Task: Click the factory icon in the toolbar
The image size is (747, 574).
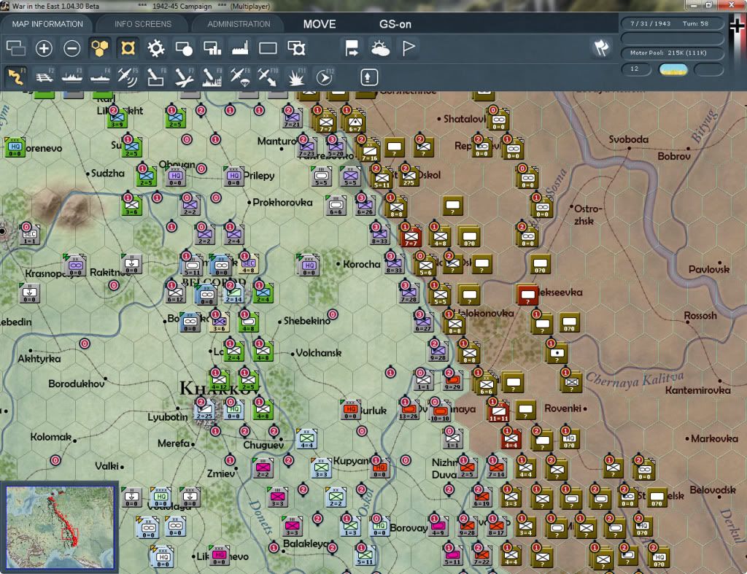Action: (240, 48)
